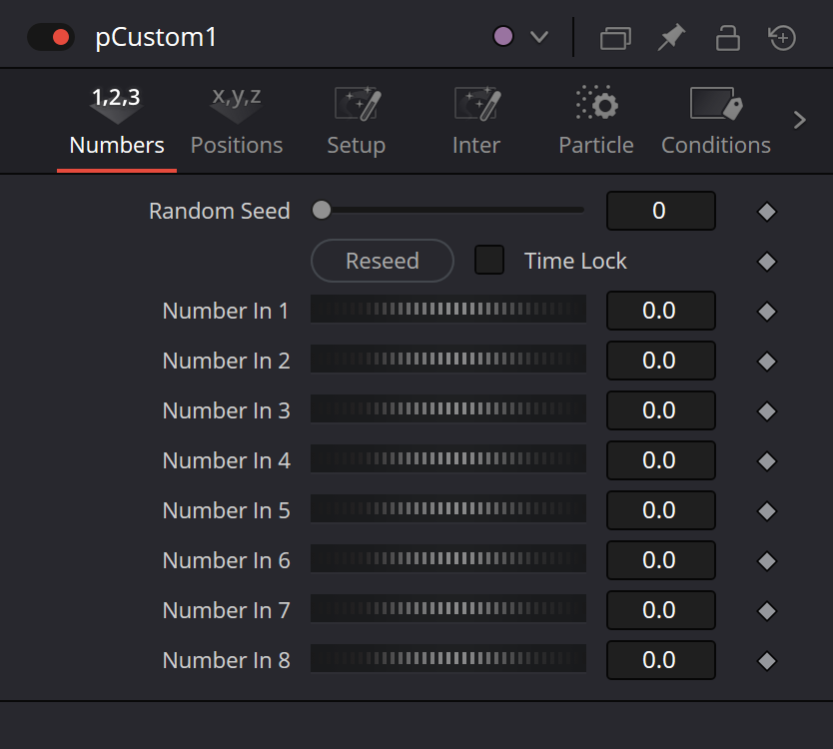Add keyframe for Number In 3
The width and height of the screenshot is (833, 749).
(x=767, y=411)
